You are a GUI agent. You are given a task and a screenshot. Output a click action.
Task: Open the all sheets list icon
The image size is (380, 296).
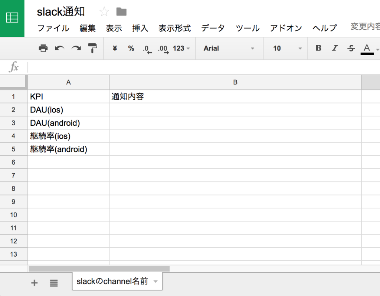(54, 283)
